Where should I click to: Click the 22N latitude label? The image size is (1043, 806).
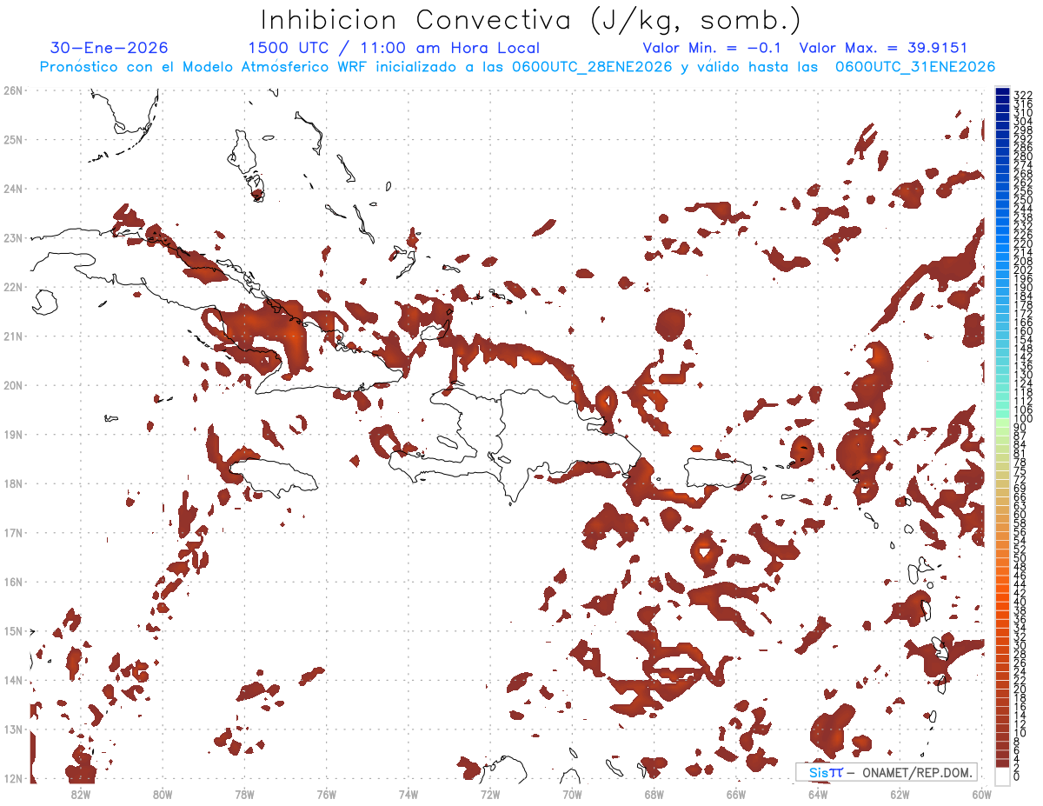point(12,287)
